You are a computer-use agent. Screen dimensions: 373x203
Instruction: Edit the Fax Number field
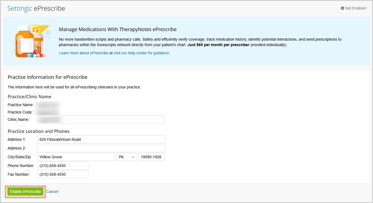(x=62, y=174)
